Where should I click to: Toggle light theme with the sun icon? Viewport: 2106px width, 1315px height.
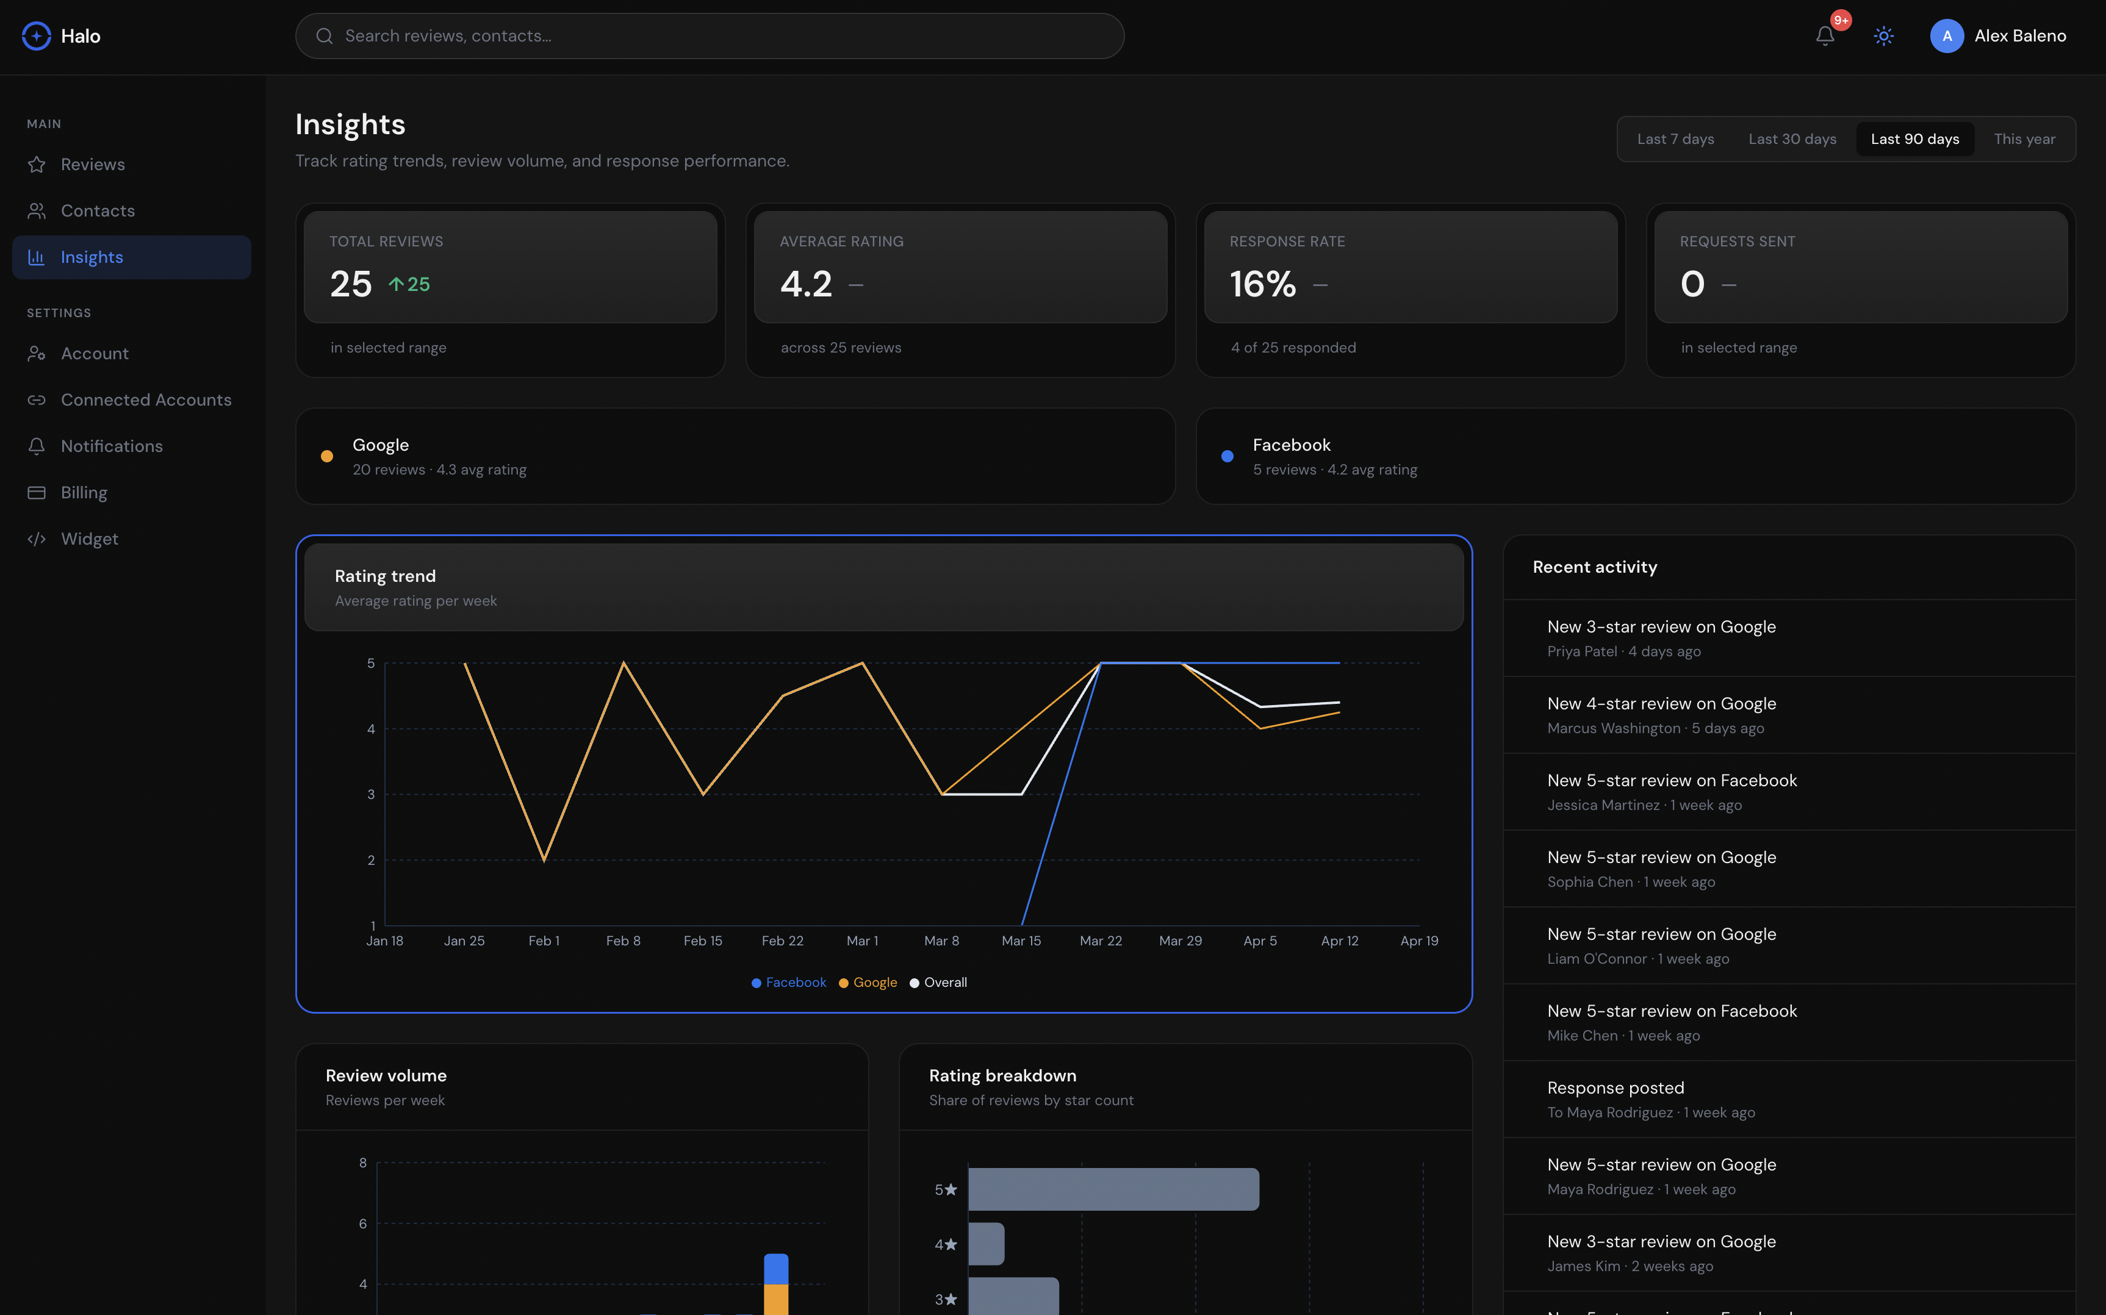pyautogui.click(x=1883, y=35)
